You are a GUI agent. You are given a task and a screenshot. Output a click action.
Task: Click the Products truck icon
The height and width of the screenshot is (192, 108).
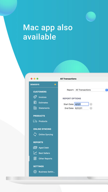35,121
